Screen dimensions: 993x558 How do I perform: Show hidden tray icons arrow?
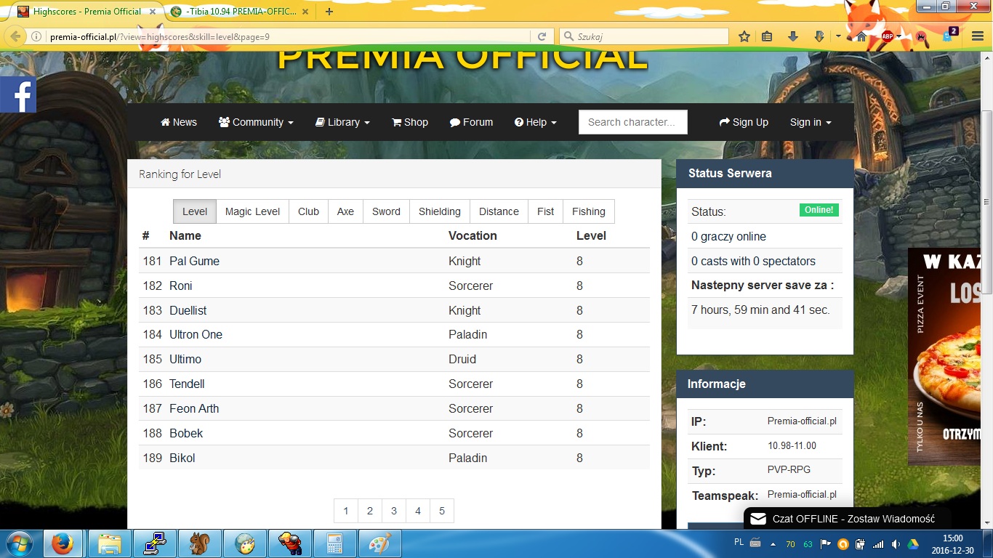coord(771,543)
